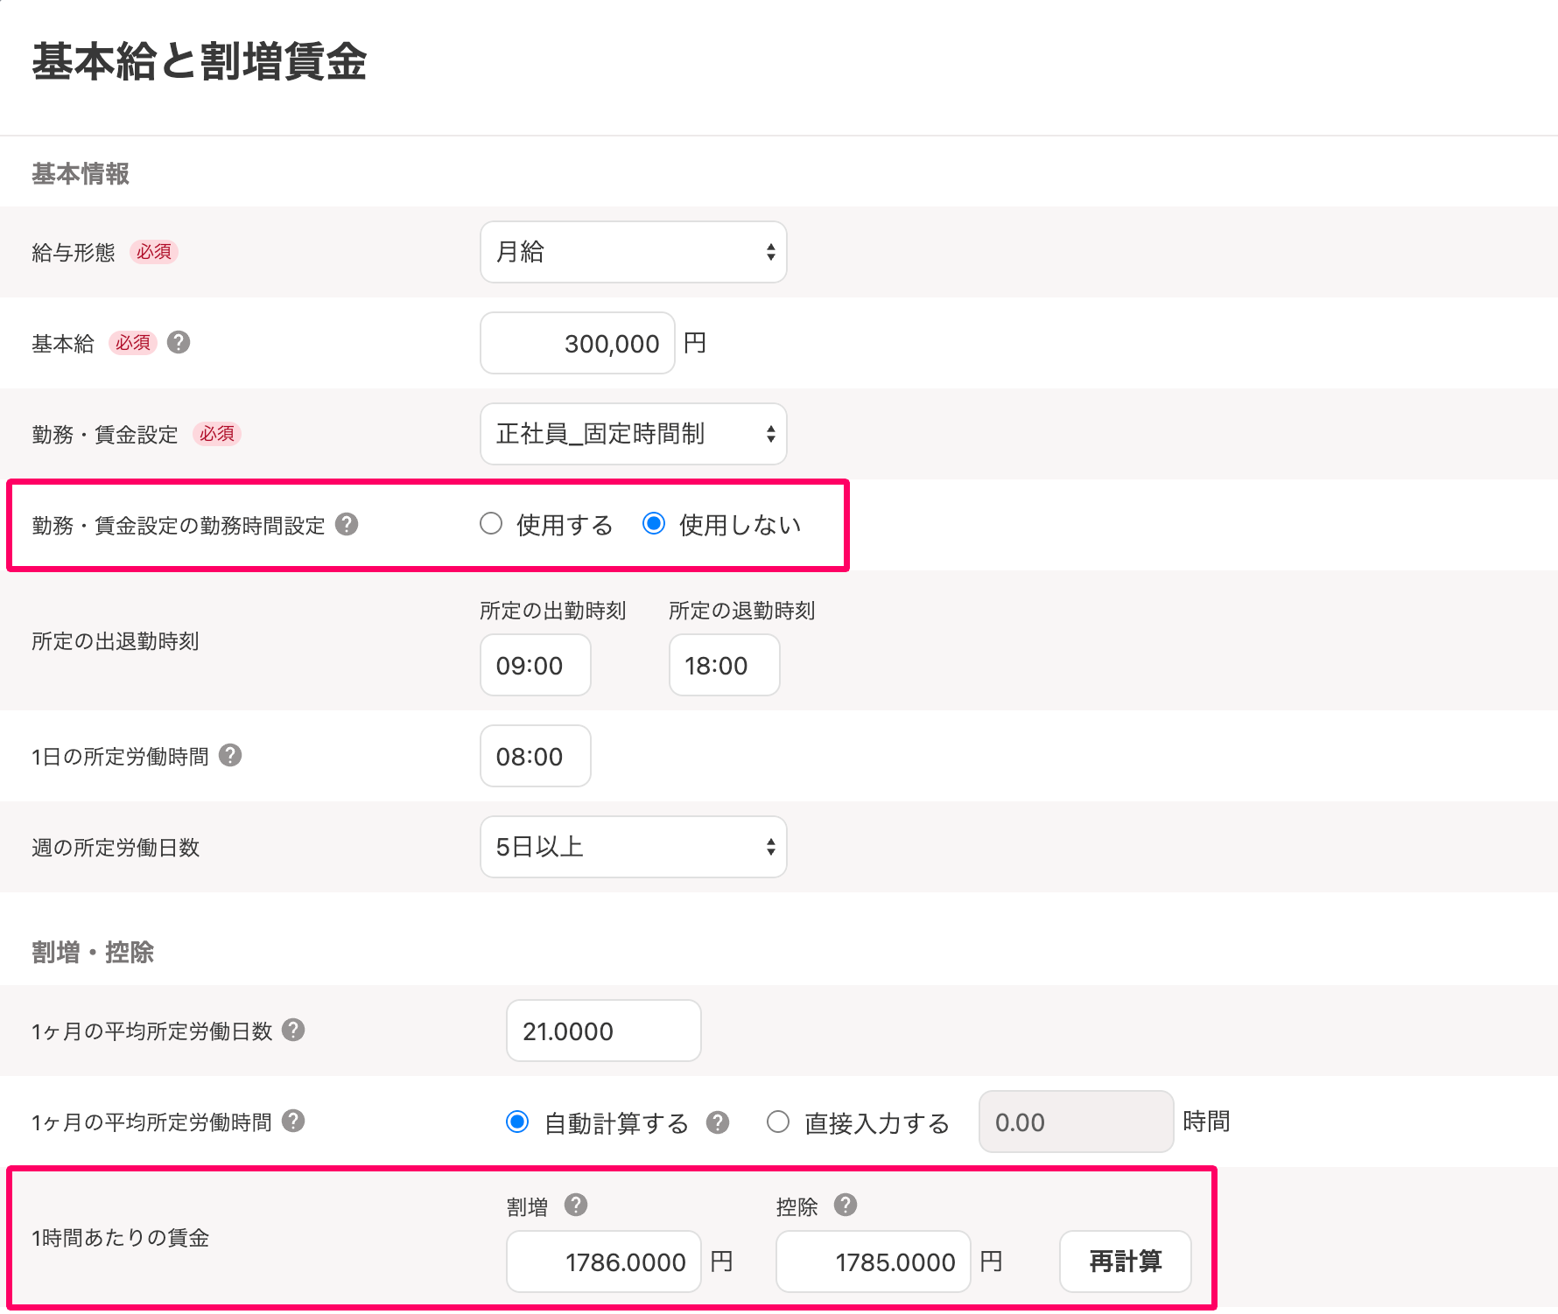The width and height of the screenshot is (1558, 1314).
Task: Click help icon for 1ヶ月の平均所定労働日数
Action: 293,1030
